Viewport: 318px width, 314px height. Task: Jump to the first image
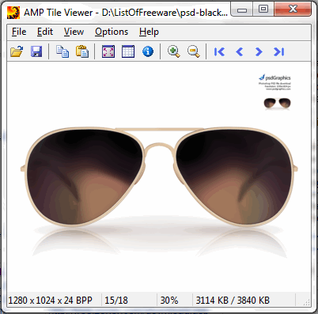click(219, 51)
